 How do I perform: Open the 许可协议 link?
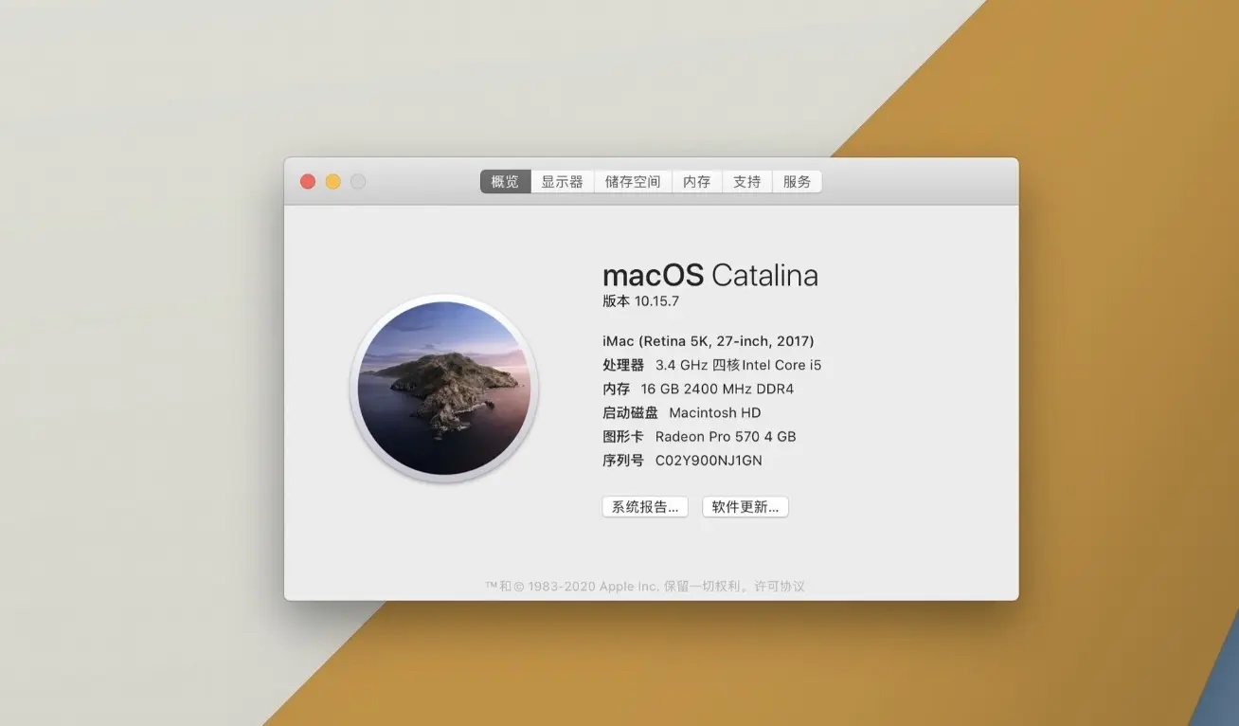(780, 587)
